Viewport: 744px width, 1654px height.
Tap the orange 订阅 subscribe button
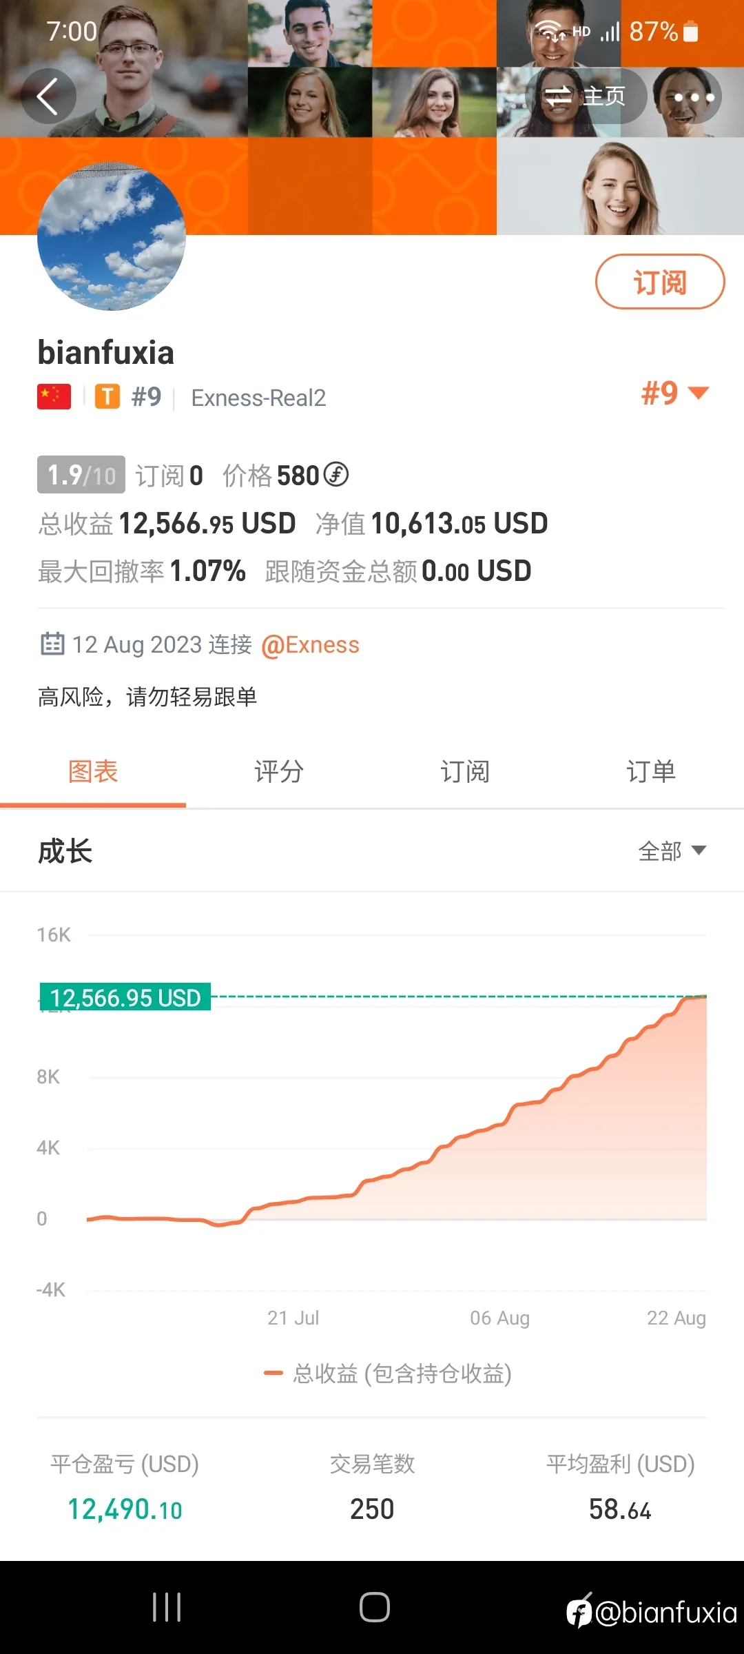[x=660, y=282]
